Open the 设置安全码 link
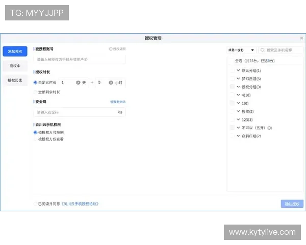 coord(118,102)
